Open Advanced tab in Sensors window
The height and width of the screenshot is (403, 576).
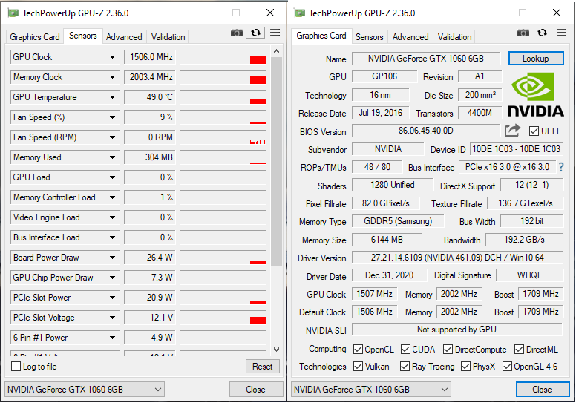124,37
